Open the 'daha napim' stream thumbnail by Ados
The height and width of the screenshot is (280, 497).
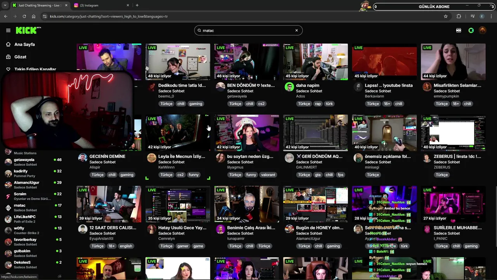click(315, 62)
